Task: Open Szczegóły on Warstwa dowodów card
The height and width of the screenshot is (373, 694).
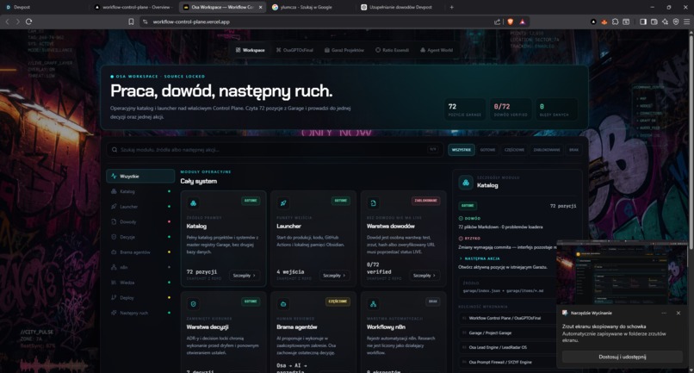Action: point(424,275)
